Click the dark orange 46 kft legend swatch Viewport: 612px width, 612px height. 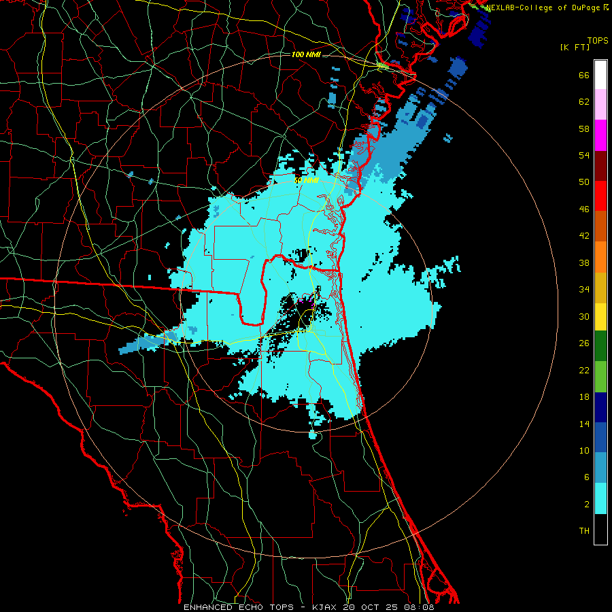pos(600,226)
